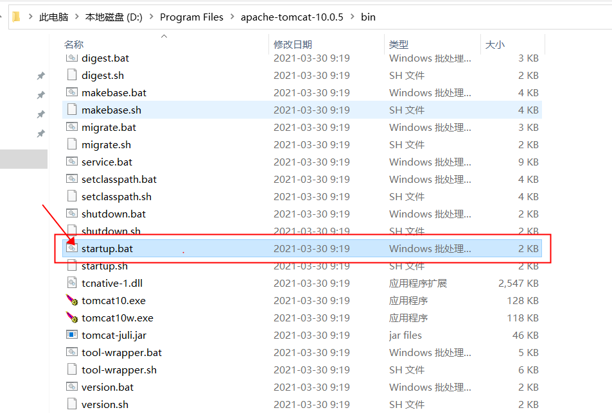Sort files by 名称 column header

click(74, 44)
